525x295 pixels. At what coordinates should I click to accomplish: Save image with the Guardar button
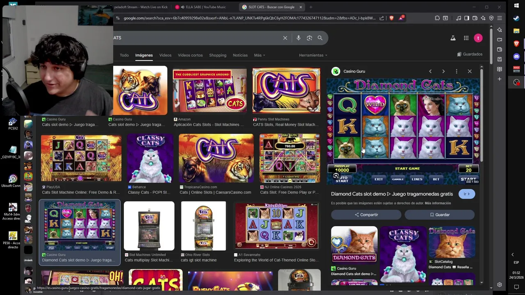coord(440,215)
